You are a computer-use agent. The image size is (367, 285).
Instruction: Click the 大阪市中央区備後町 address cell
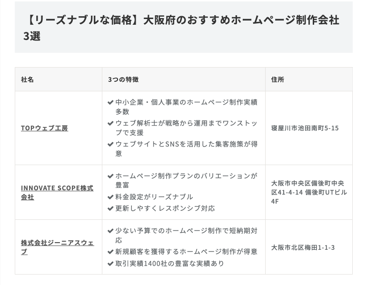pos(308,192)
